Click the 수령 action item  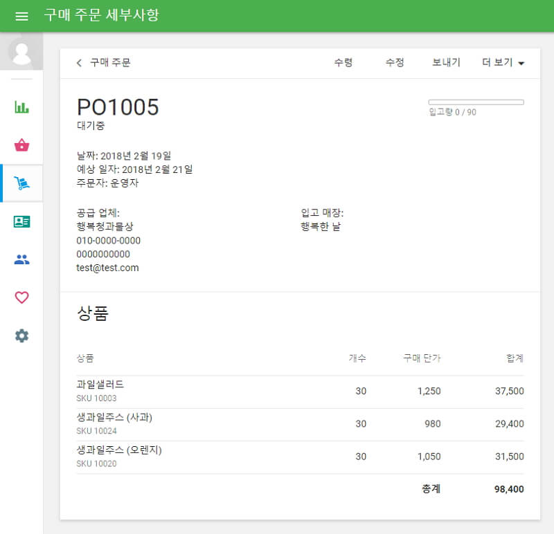tap(344, 62)
